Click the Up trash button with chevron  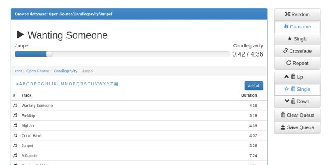(x=296, y=77)
